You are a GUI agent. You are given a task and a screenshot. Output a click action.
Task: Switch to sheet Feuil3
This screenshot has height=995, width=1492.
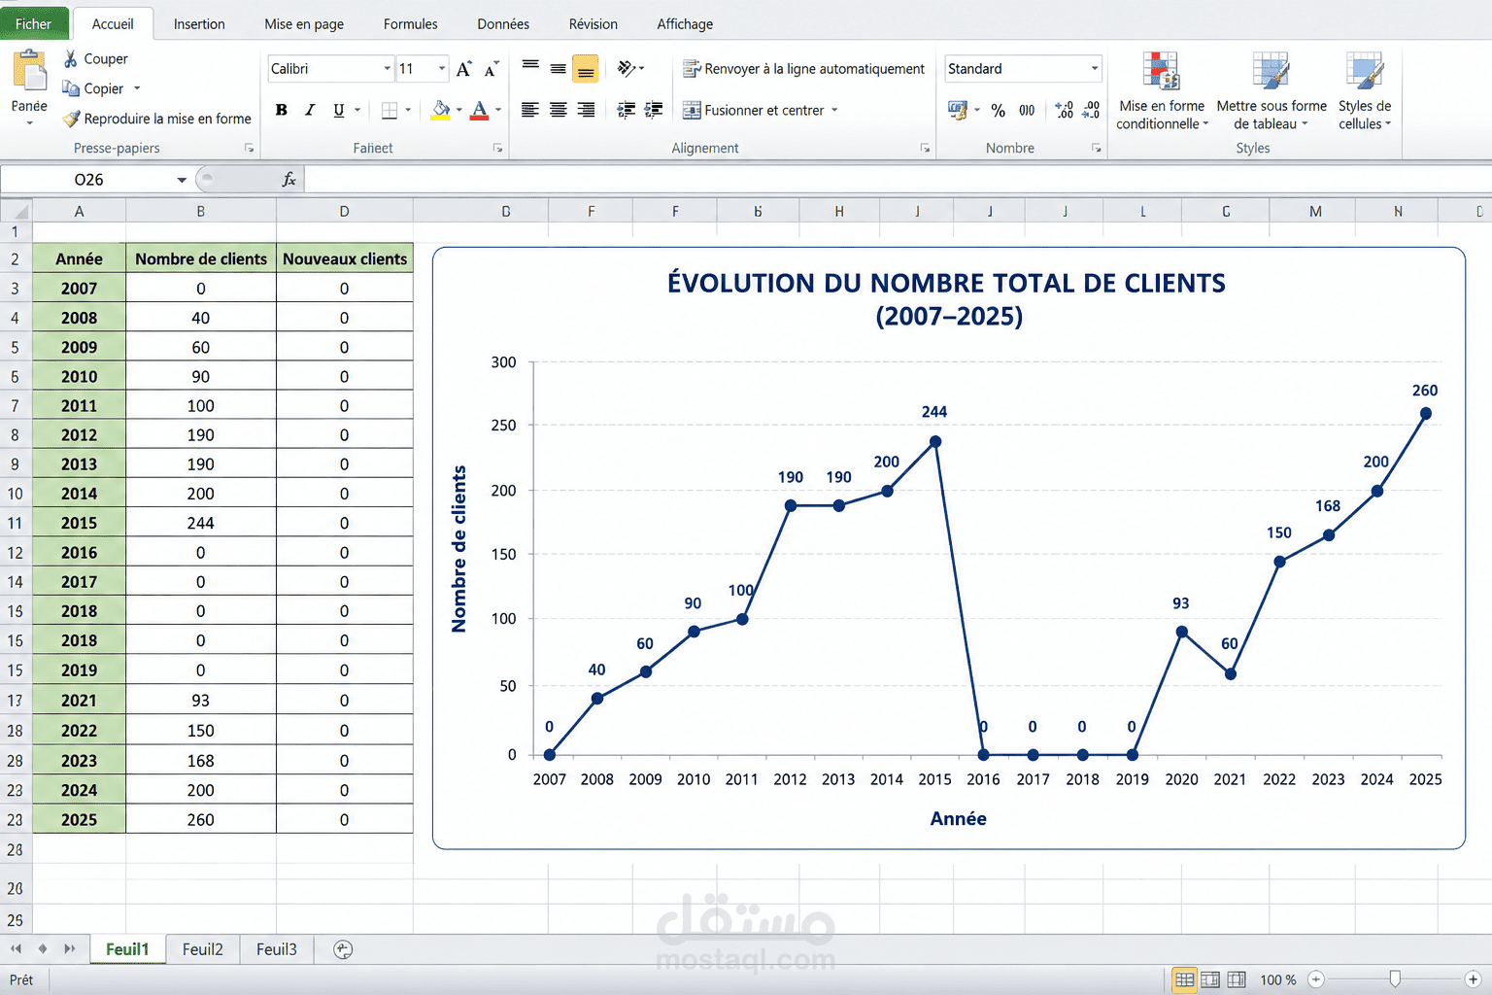click(277, 949)
